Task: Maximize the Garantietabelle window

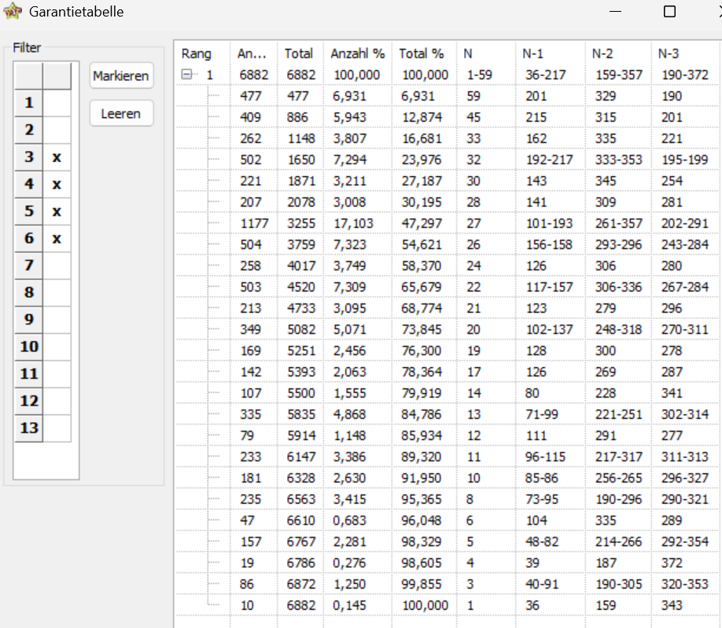Action: tap(669, 11)
